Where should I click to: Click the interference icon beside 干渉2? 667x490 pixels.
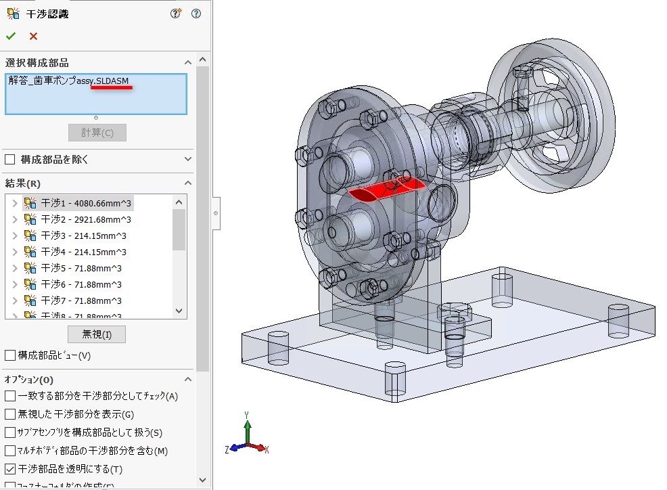click(x=30, y=219)
